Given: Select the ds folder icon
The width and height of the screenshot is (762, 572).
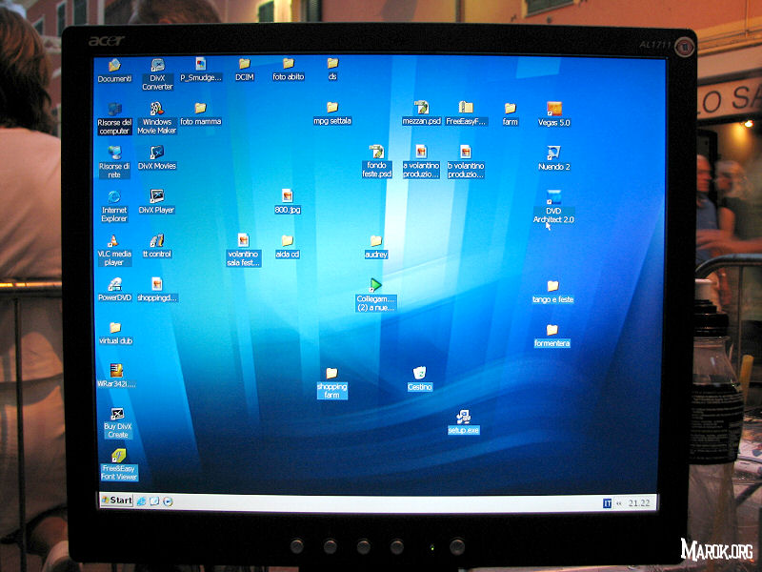Looking at the screenshot, I should [x=332, y=69].
